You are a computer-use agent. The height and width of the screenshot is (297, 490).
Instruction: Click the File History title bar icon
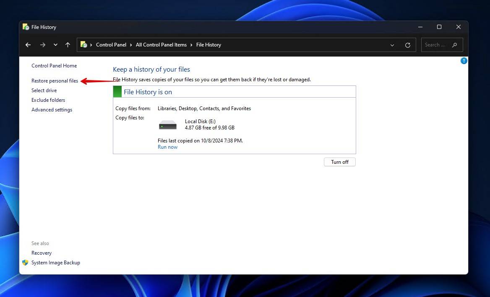(26, 27)
